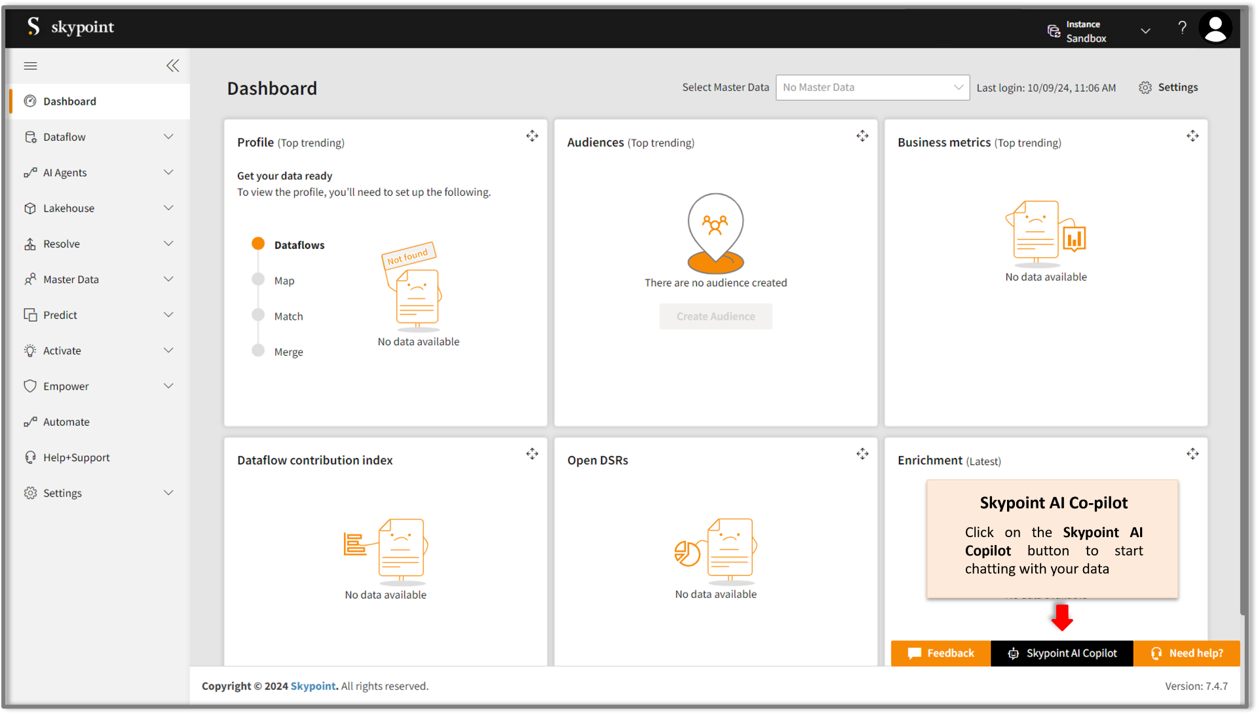The height and width of the screenshot is (714, 1258).
Task: Click the Skypoint link in footer
Action: click(313, 686)
